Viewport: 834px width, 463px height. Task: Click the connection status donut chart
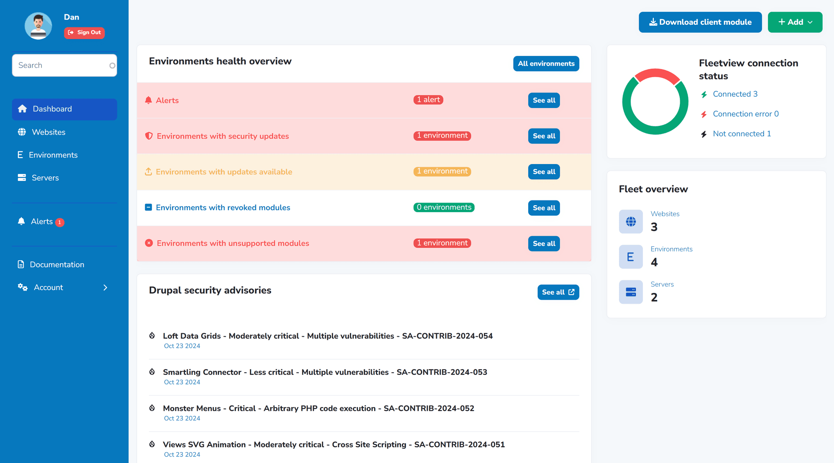pyautogui.click(x=655, y=102)
